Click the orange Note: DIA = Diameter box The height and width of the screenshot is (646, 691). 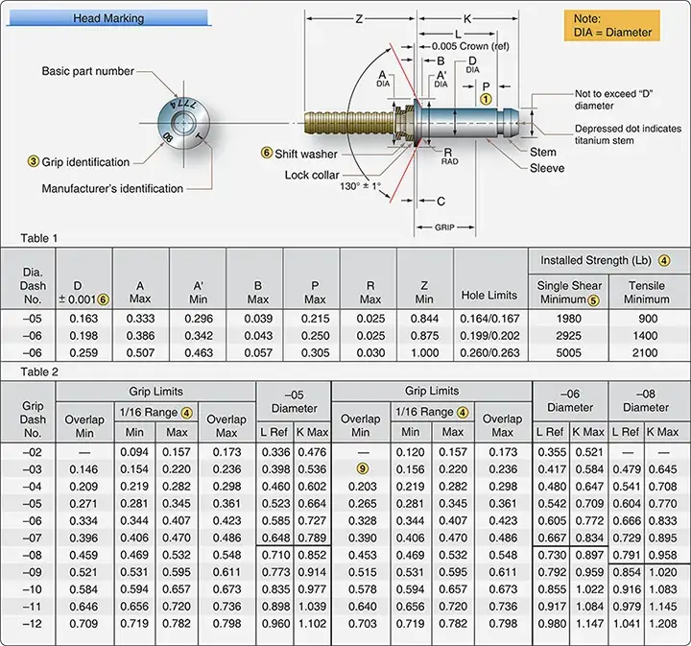(x=612, y=26)
